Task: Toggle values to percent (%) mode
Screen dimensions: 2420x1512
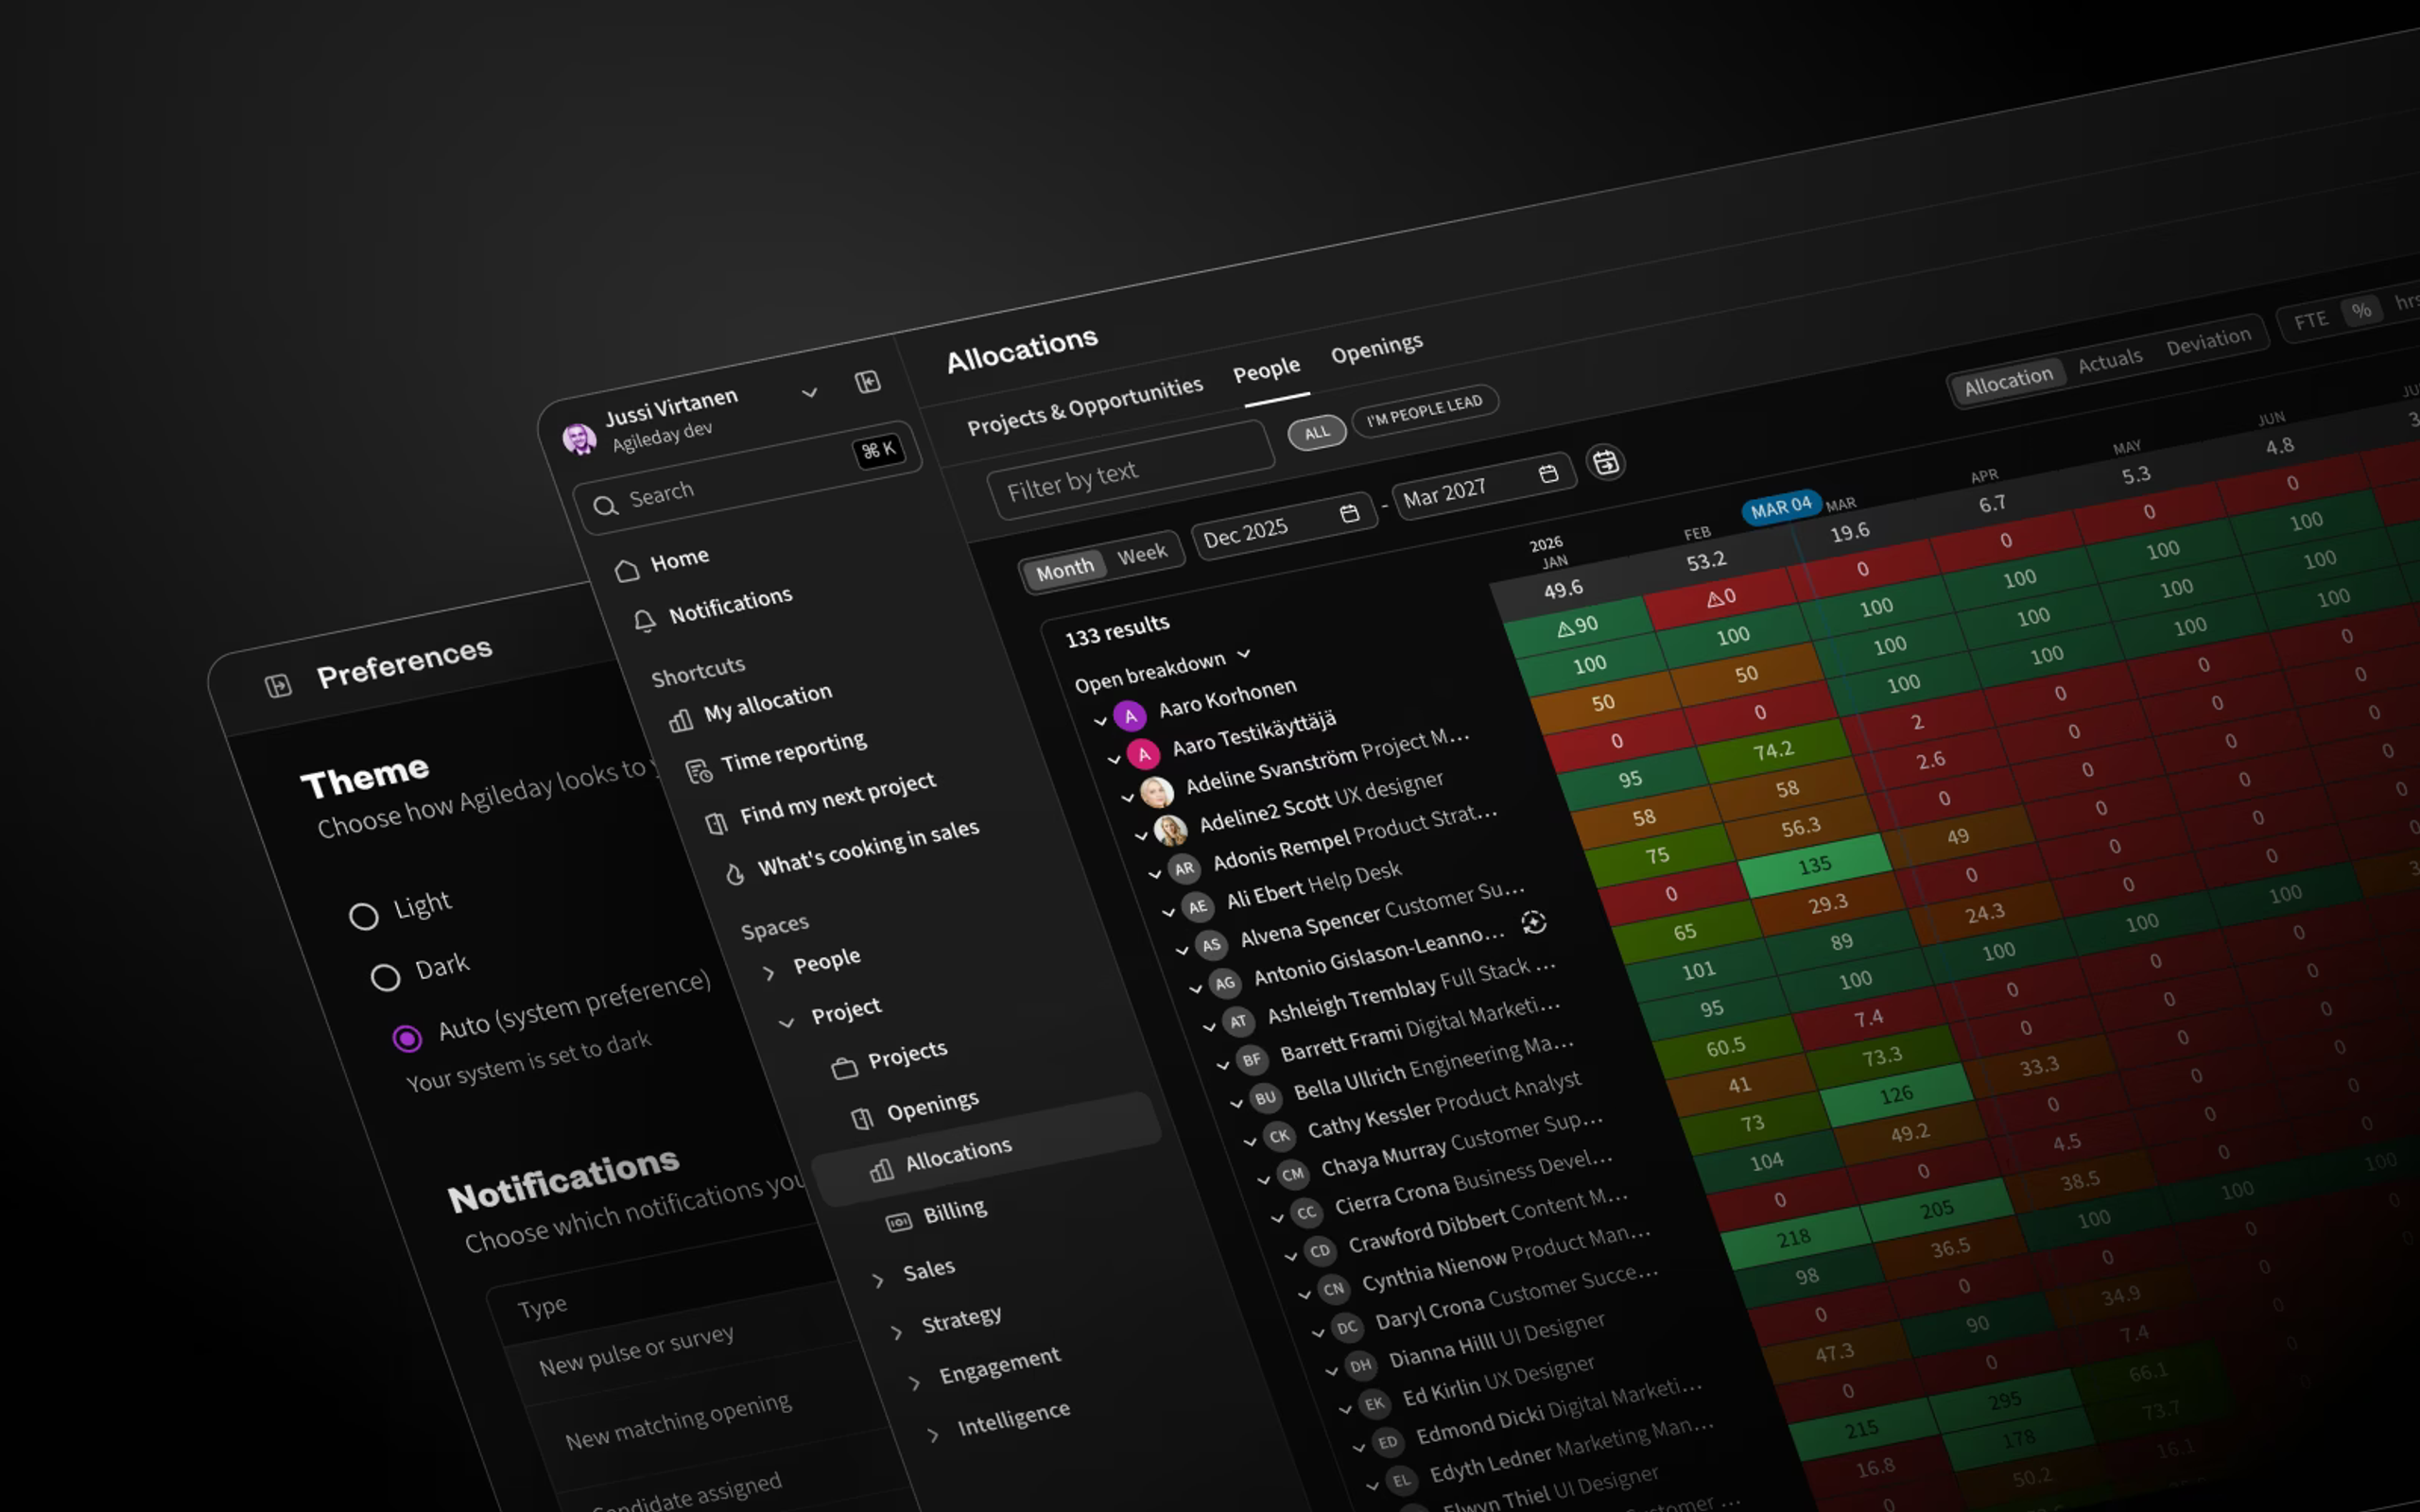Action: (2361, 310)
